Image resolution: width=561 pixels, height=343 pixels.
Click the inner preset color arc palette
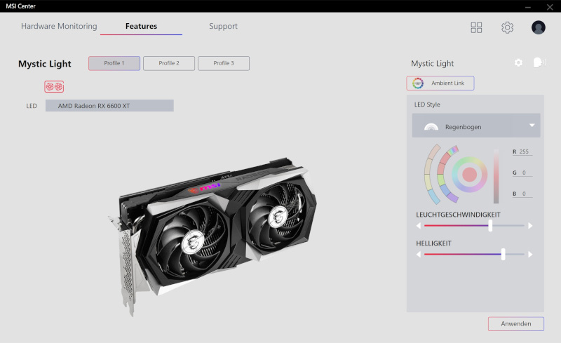(441, 175)
